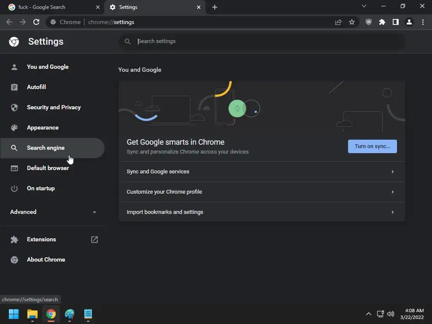Open Extensions via external link icon
The height and width of the screenshot is (324, 432).
pos(94,240)
